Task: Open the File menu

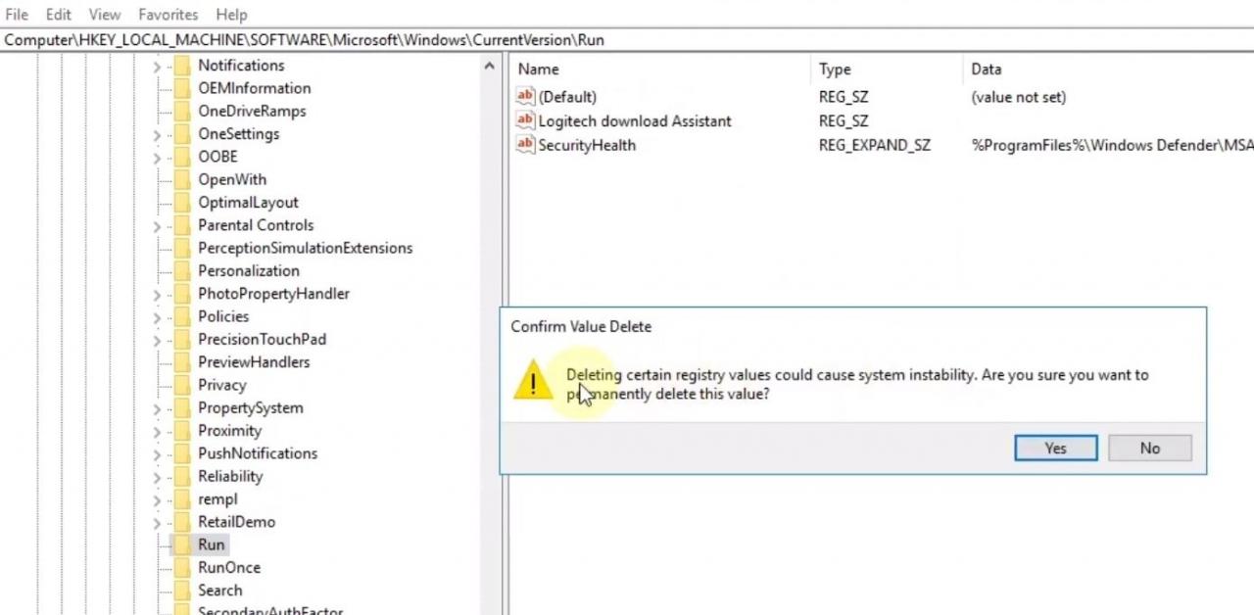Action: tap(17, 15)
